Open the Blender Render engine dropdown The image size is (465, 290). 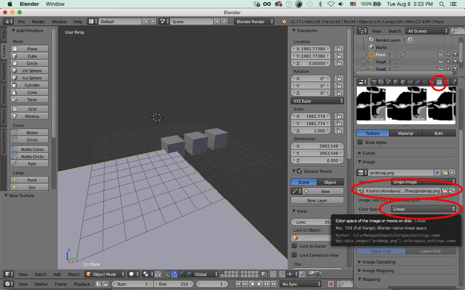[254, 22]
